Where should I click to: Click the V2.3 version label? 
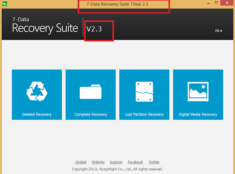[x=94, y=29]
